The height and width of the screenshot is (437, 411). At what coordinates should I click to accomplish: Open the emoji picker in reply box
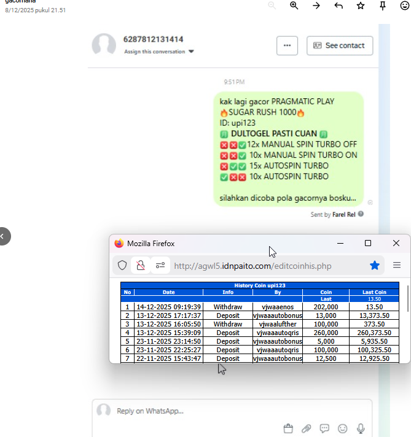tap(342, 428)
